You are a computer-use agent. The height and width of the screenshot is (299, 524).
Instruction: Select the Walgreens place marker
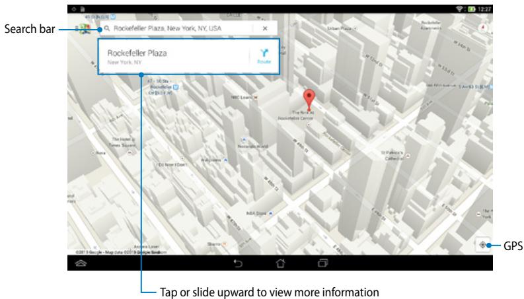click(226, 160)
